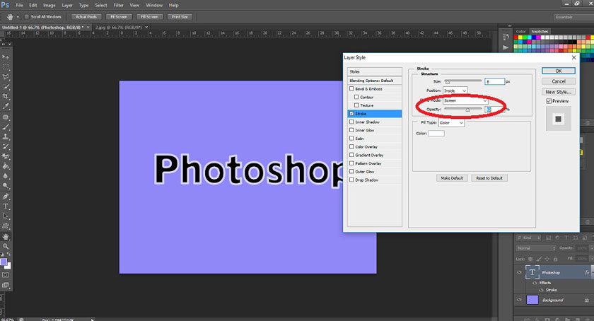Click the New Style button
The height and width of the screenshot is (321, 594).
[x=559, y=92]
